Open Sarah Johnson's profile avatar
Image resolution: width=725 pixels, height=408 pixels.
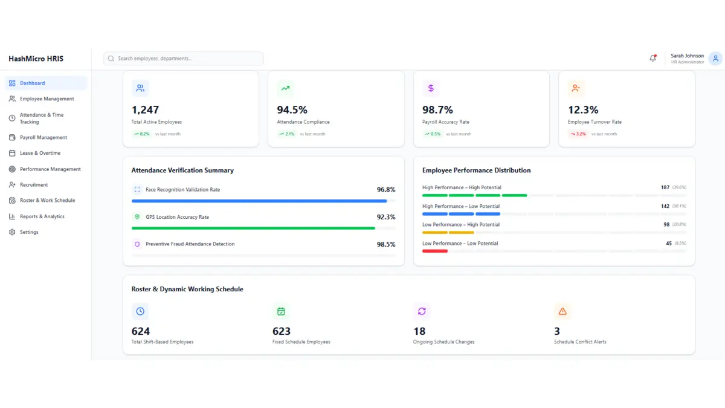716,59
